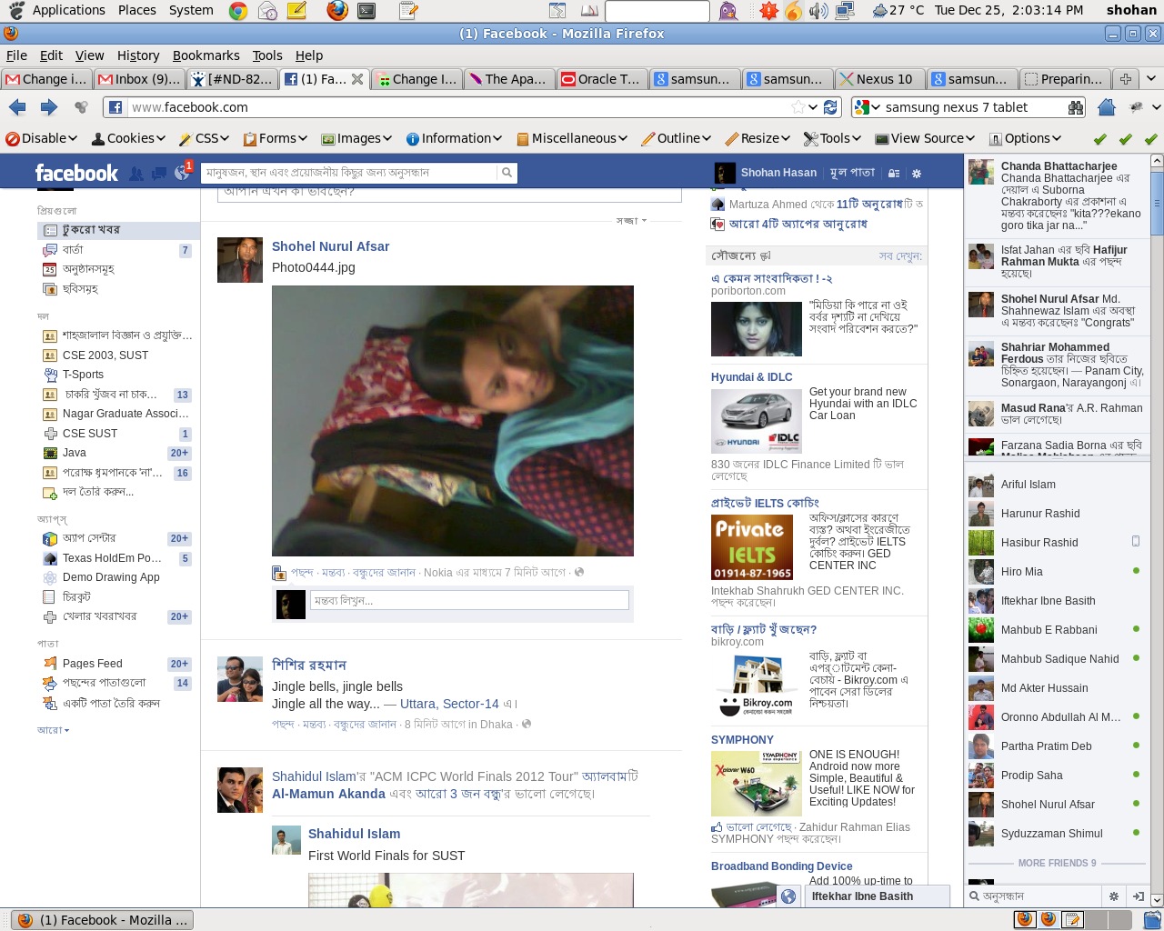Open the friend requests icon in the Facebook header
This screenshot has width=1164, height=931.
pos(136,173)
